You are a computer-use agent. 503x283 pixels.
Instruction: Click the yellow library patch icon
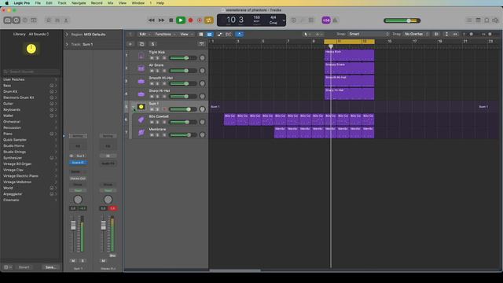coord(31,49)
